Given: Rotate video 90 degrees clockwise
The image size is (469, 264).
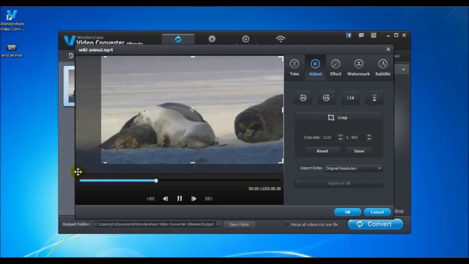Looking at the screenshot, I should click(326, 98).
